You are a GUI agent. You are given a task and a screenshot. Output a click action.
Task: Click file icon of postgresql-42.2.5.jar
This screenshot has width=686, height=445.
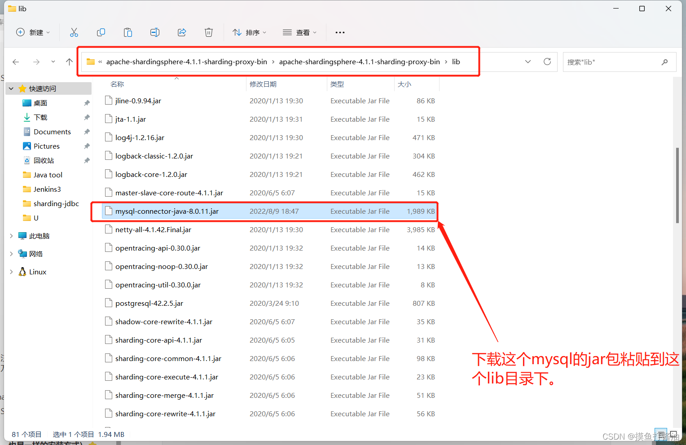(108, 303)
